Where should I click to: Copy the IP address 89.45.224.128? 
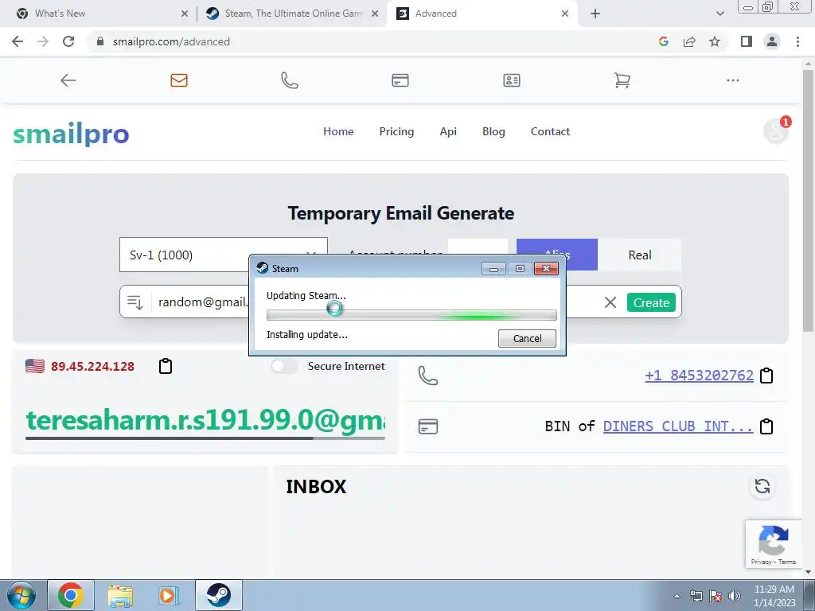click(x=166, y=366)
